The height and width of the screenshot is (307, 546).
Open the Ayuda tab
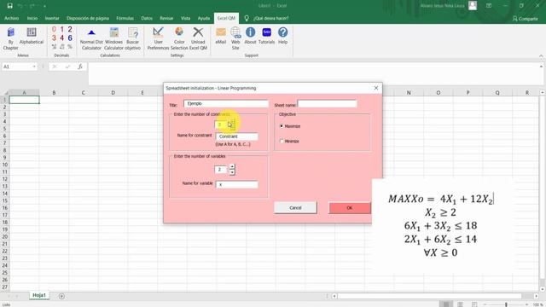click(x=204, y=18)
